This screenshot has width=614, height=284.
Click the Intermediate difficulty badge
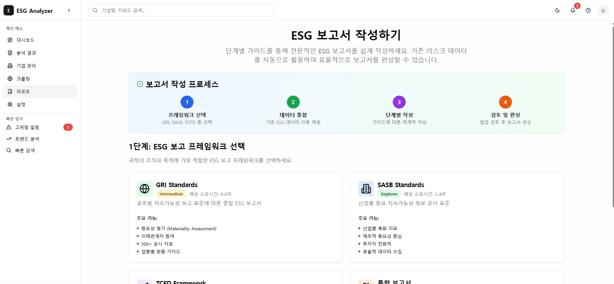point(171,194)
